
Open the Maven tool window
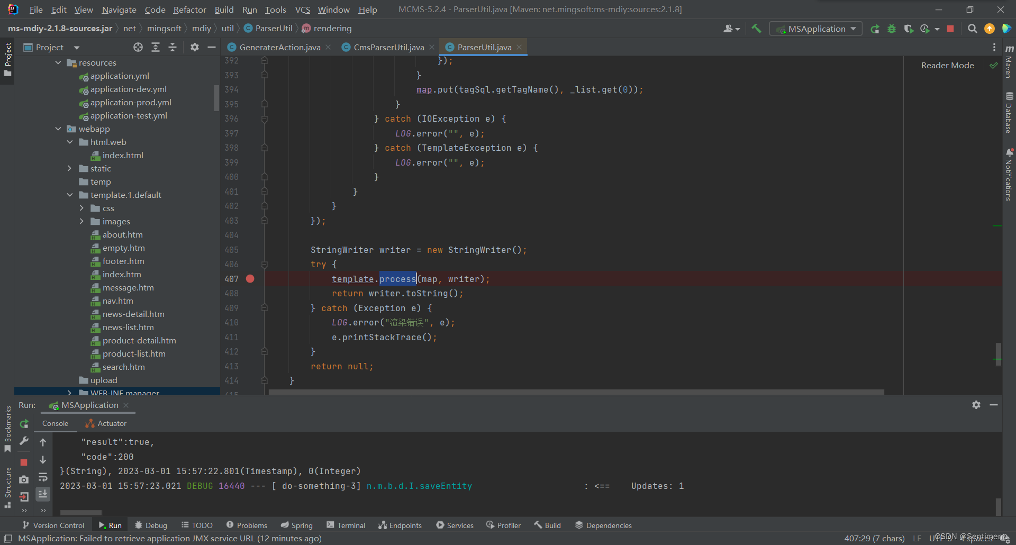1009,62
